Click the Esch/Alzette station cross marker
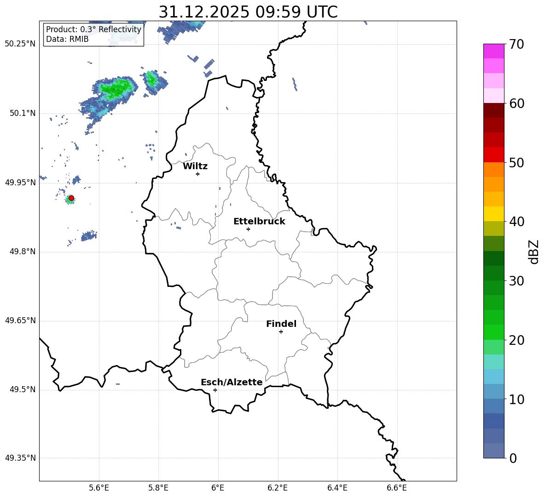The image size is (545, 497). tap(215, 390)
